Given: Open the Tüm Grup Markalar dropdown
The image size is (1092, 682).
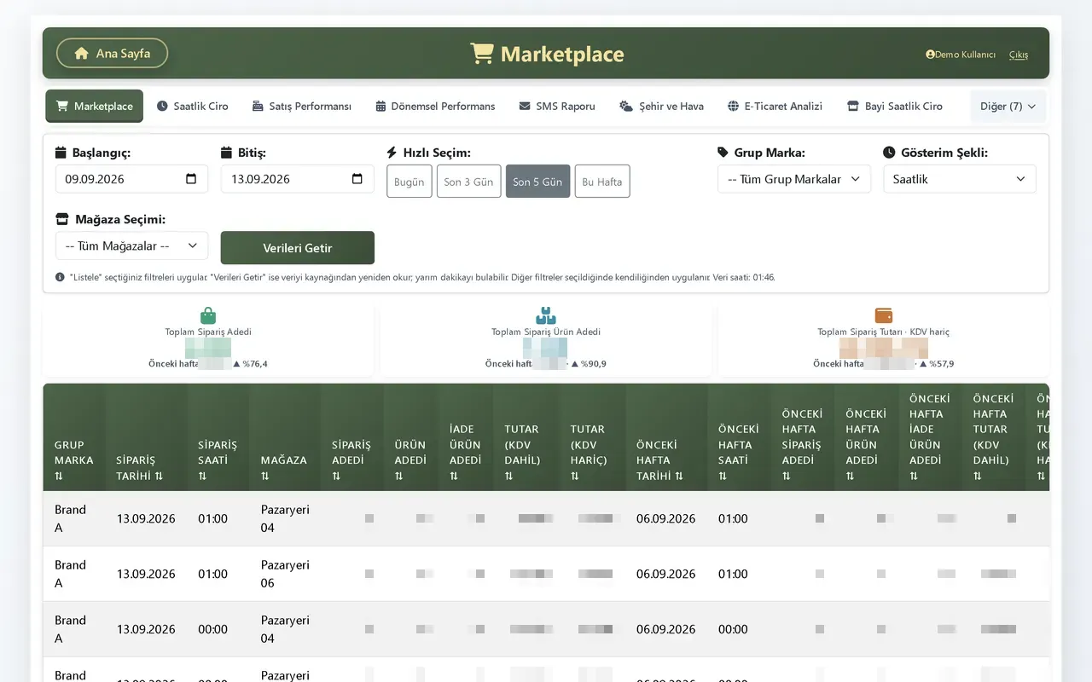Looking at the screenshot, I should click(x=794, y=179).
